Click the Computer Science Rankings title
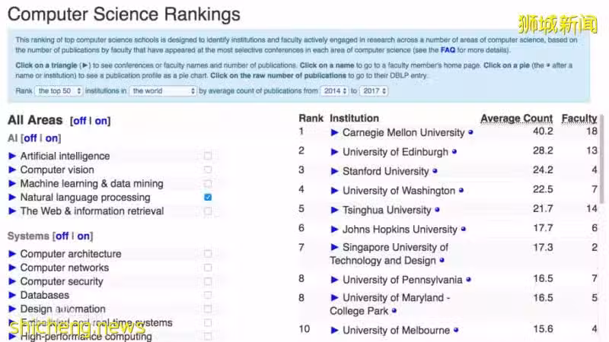Viewport: 609px width, 342px height. tap(124, 14)
